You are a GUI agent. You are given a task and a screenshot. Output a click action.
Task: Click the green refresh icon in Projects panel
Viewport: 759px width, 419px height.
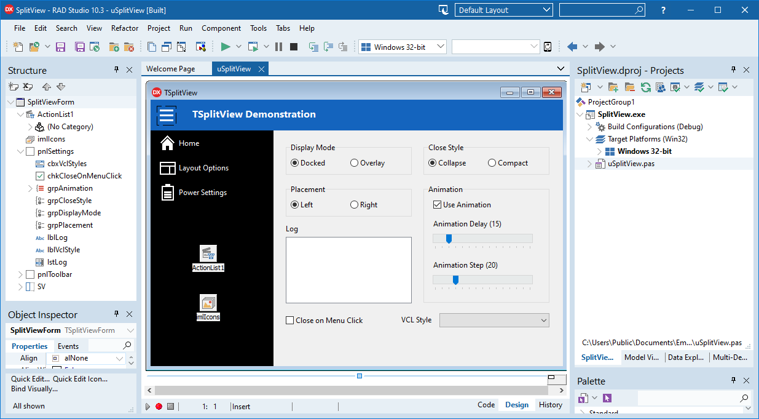[645, 87]
